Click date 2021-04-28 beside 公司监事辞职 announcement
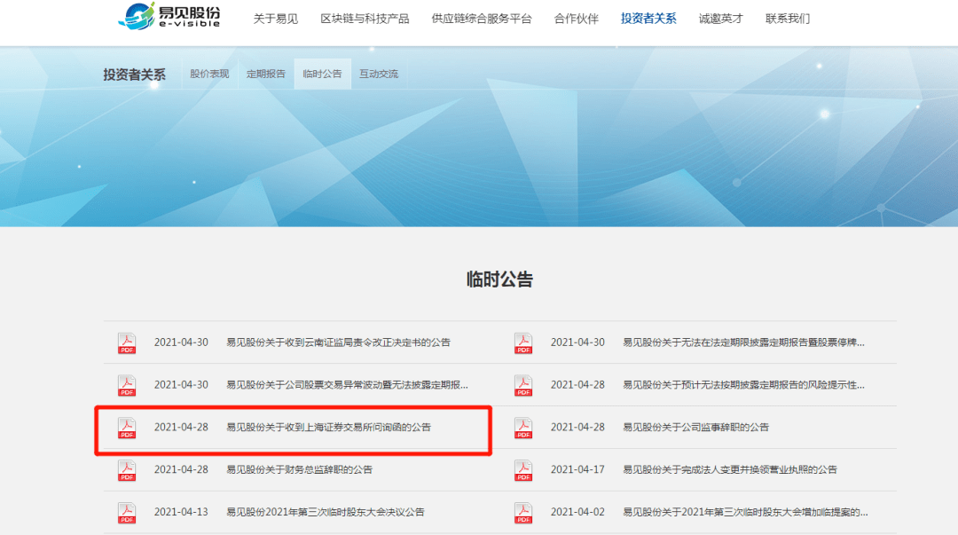958x535 pixels. [577, 427]
